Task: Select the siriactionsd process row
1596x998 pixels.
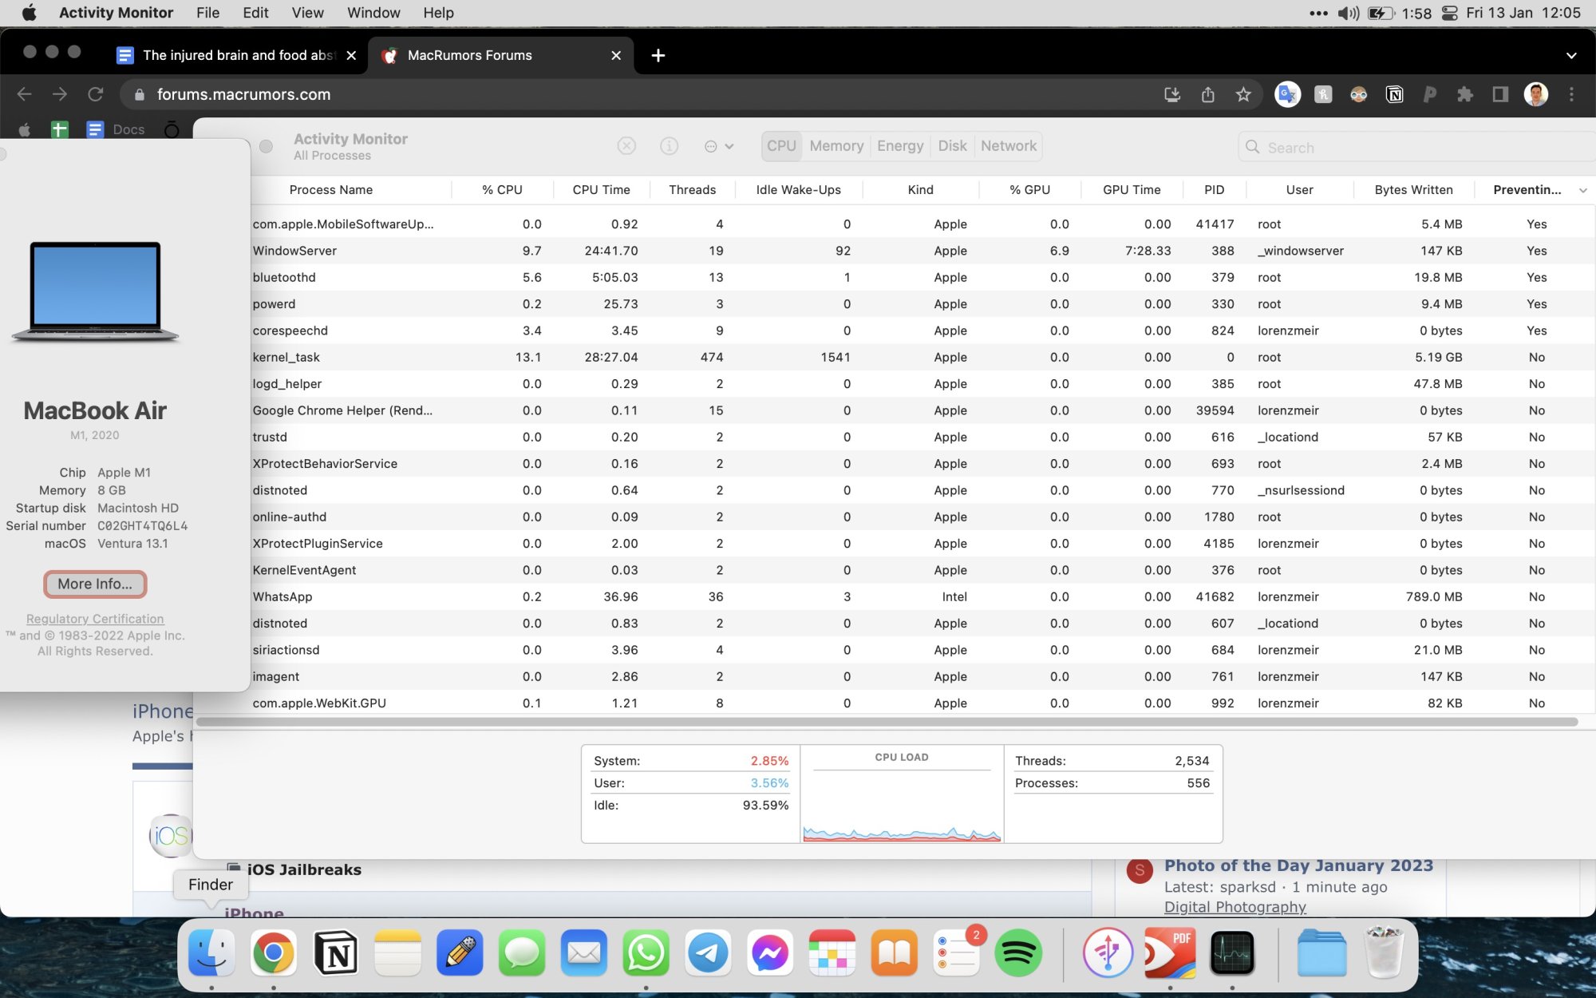Action: [922, 650]
